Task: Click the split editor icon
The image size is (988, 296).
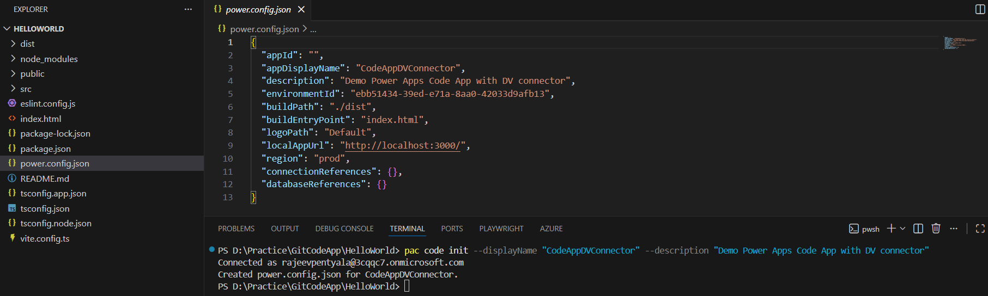Action: [980, 9]
